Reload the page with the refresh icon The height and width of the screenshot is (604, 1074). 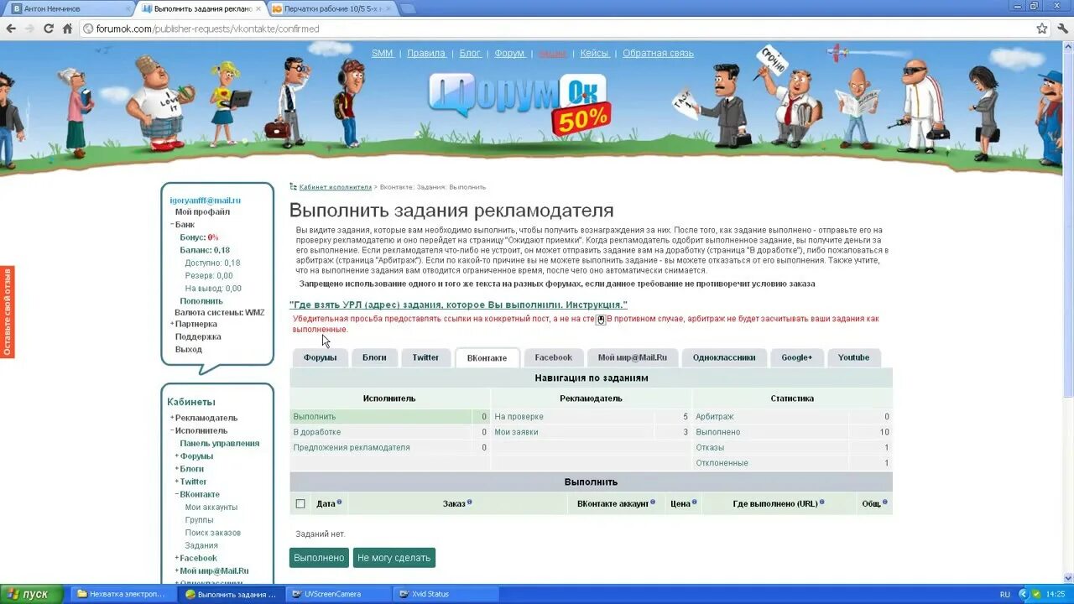[49, 29]
